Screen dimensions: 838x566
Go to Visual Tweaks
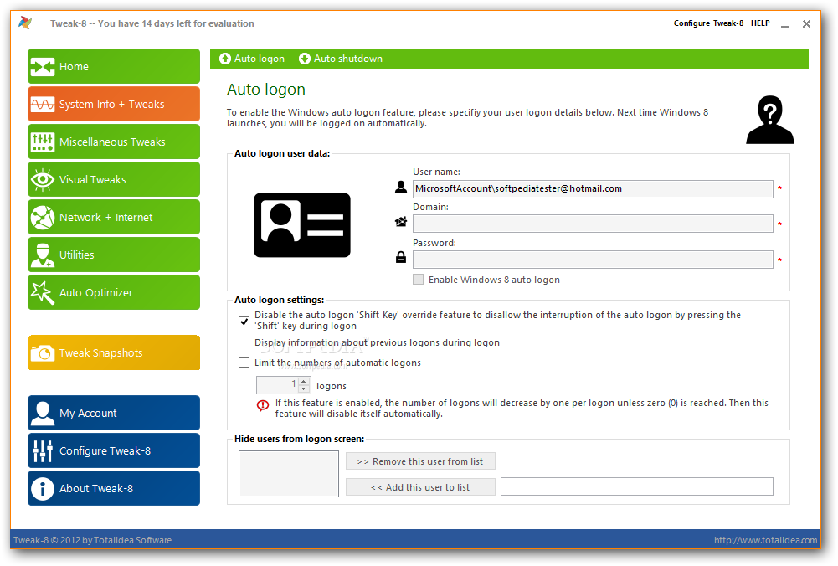114,179
